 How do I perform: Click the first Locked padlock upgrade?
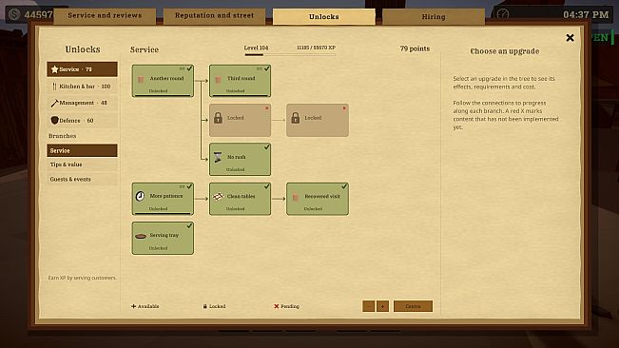point(240,120)
